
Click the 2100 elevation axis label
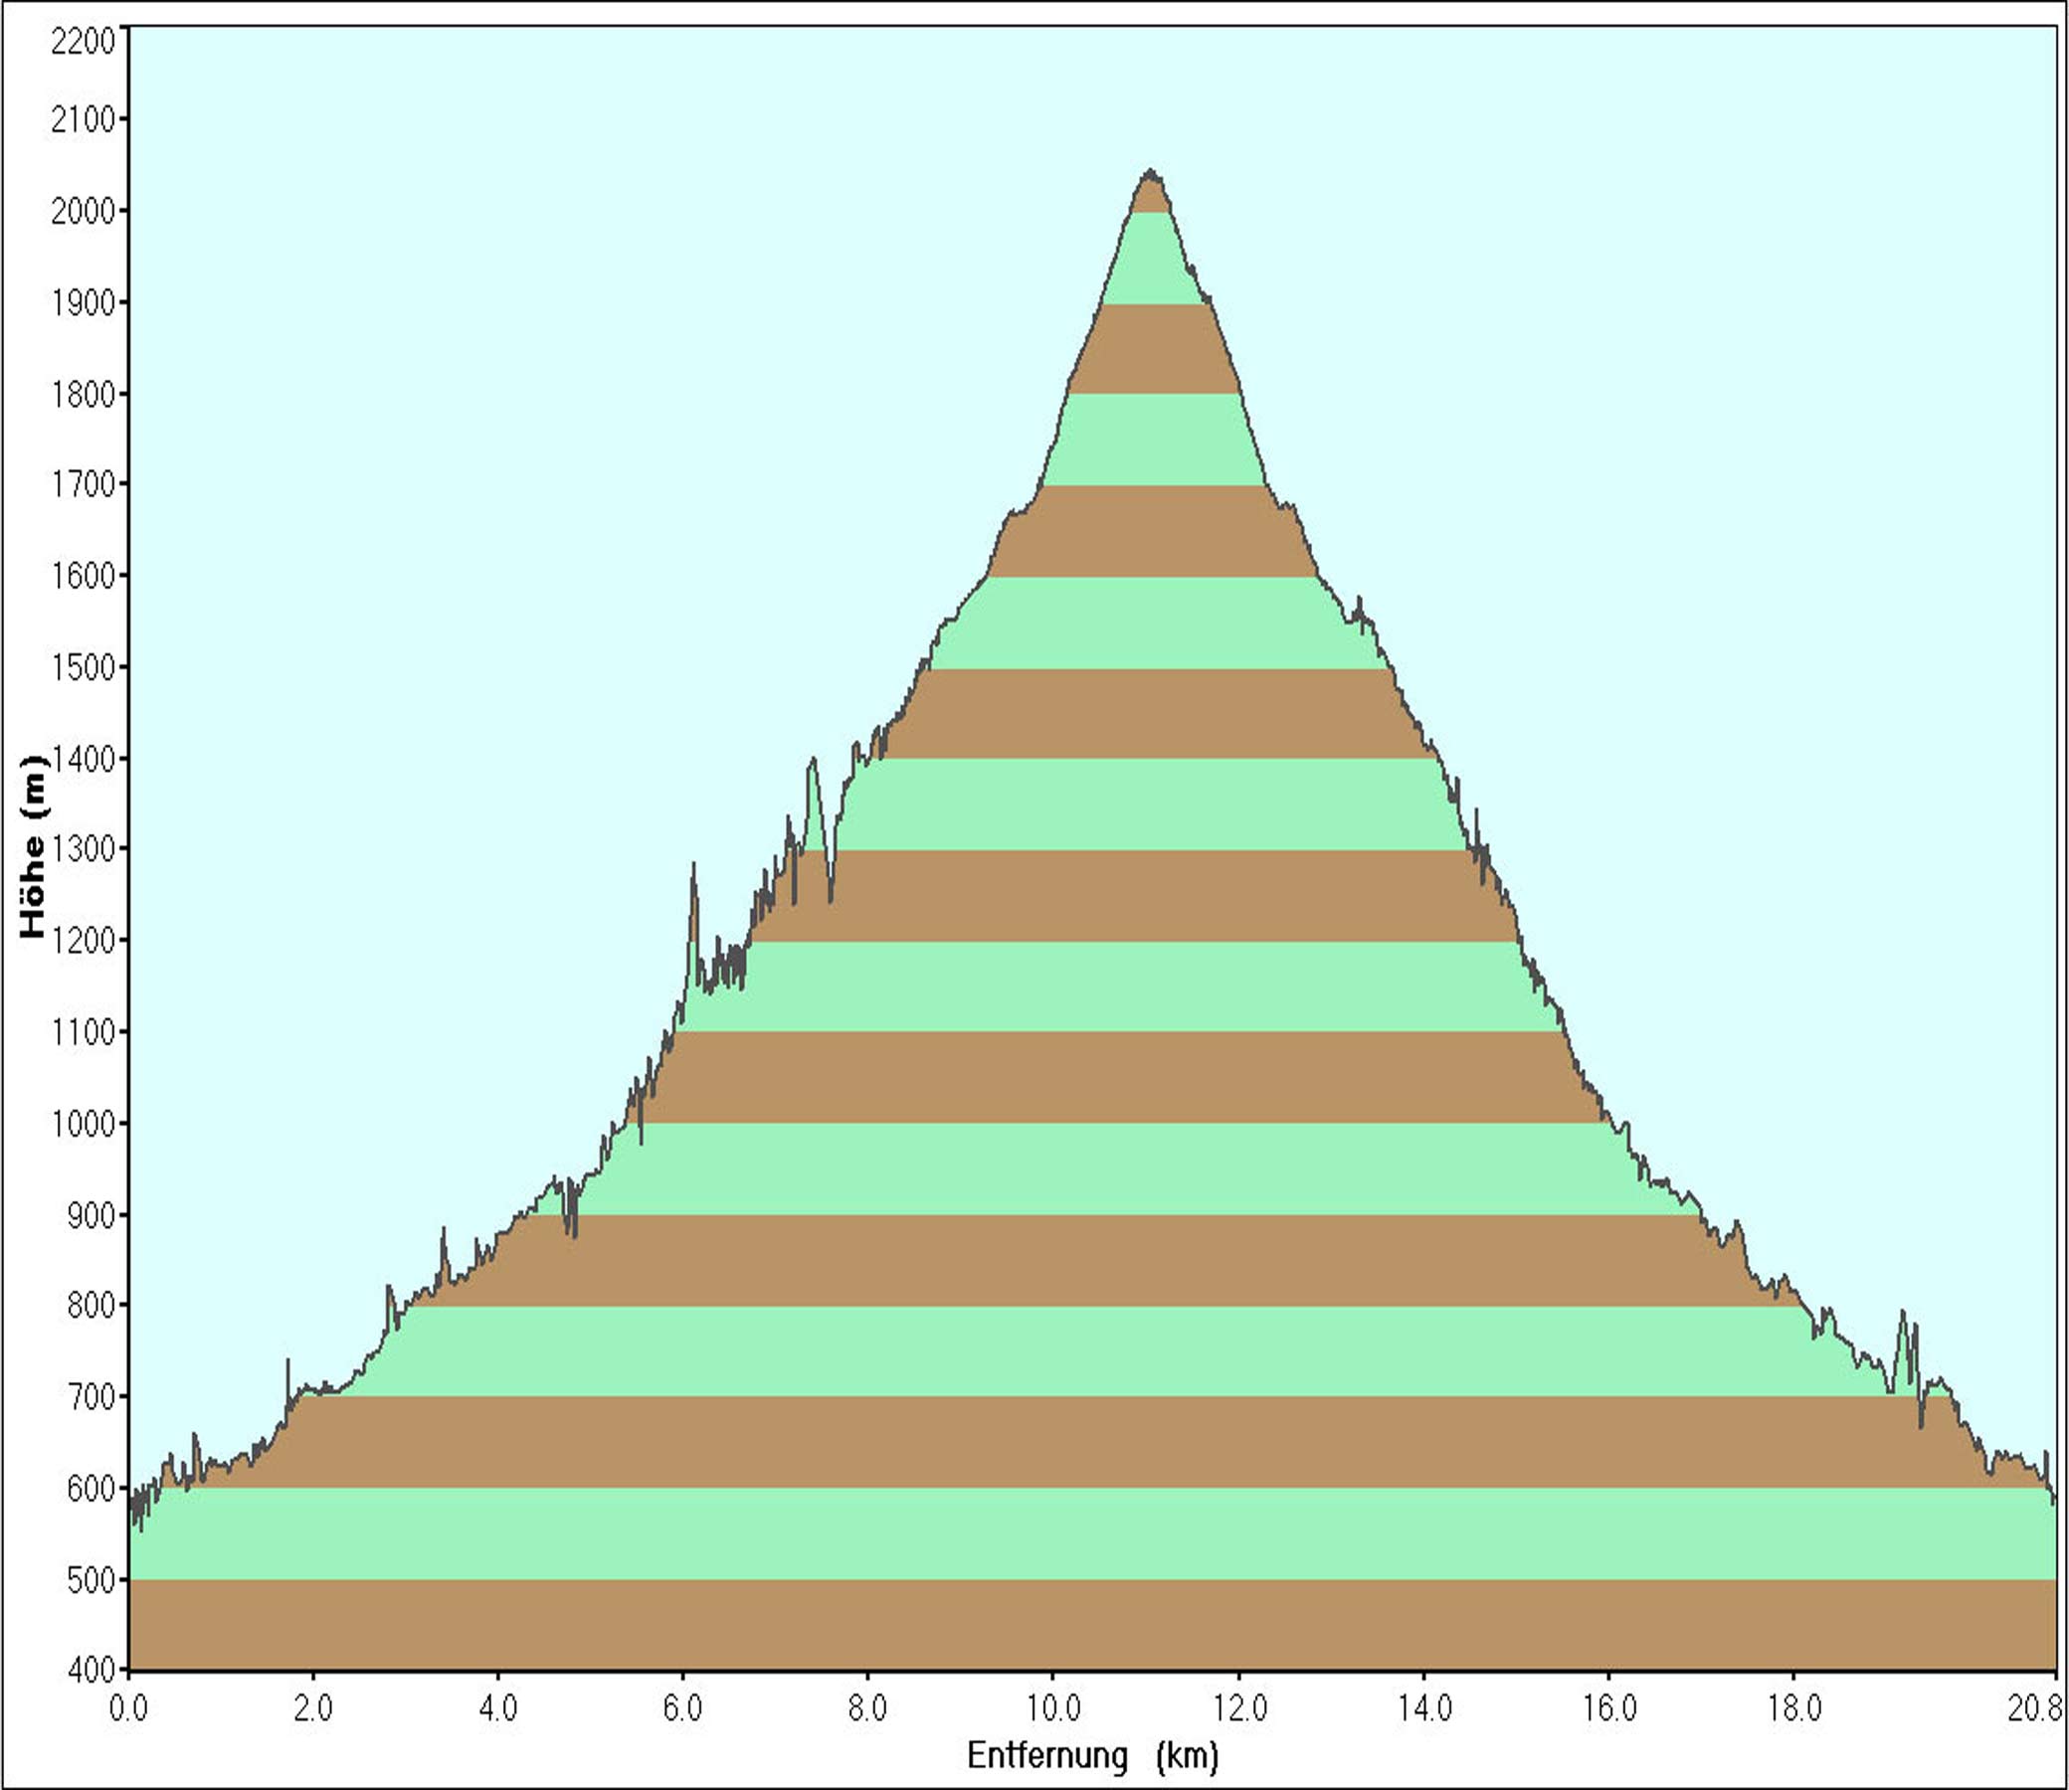click(x=84, y=120)
